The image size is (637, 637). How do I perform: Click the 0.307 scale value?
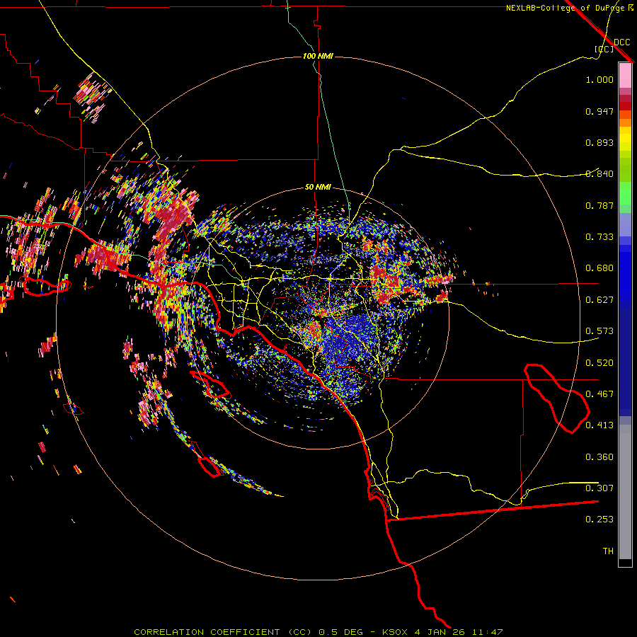pyautogui.click(x=599, y=488)
